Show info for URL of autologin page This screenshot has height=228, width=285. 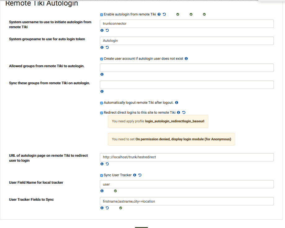[102, 164]
